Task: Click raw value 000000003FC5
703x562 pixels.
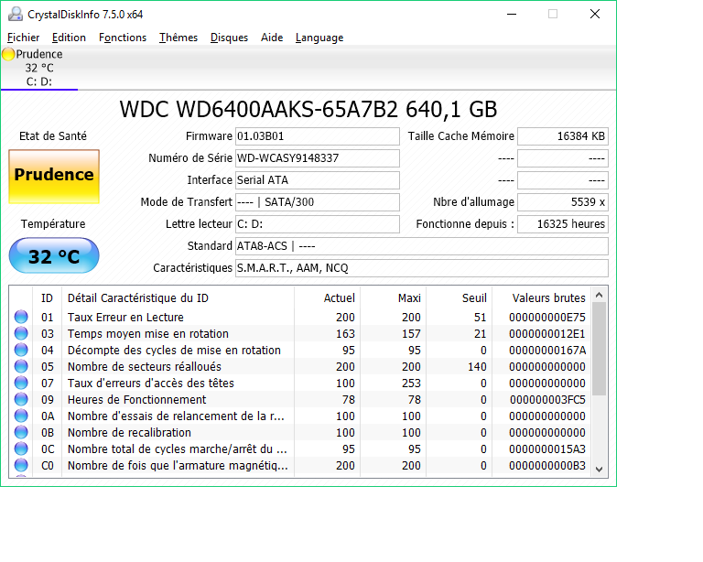Action: pos(547,400)
